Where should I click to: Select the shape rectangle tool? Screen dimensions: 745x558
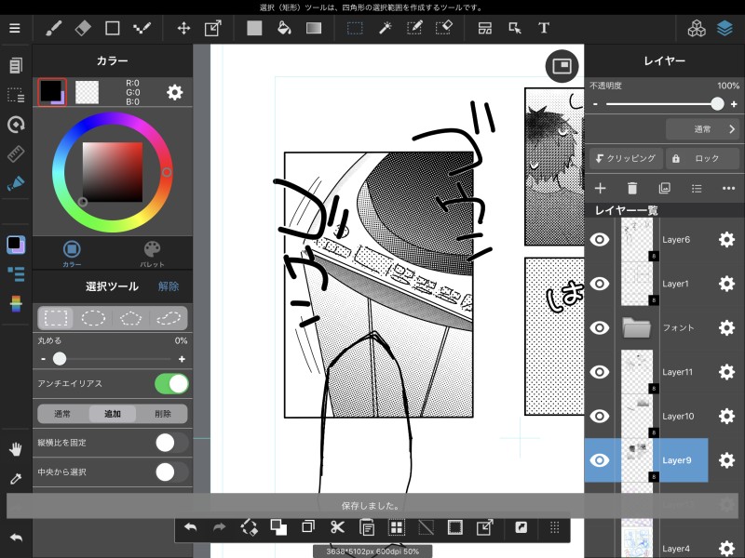[x=112, y=29]
